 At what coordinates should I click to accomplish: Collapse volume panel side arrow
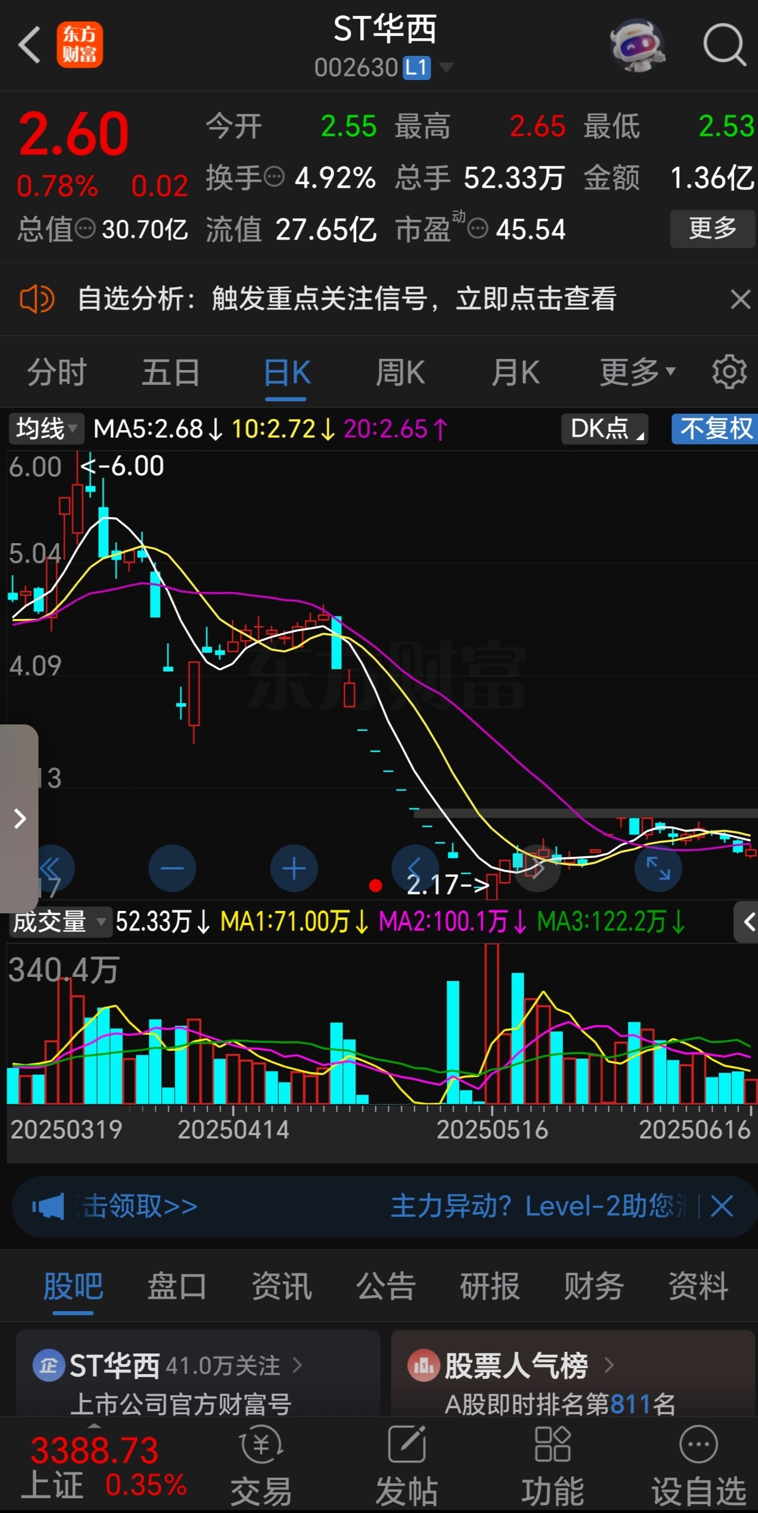coord(746,922)
